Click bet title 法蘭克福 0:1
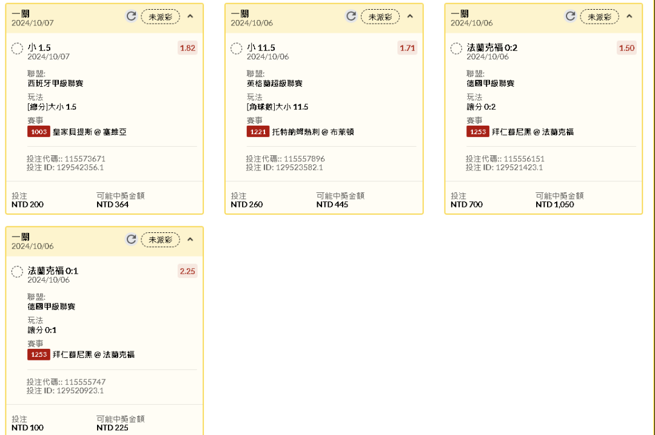The height and width of the screenshot is (435, 655). [53, 271]
